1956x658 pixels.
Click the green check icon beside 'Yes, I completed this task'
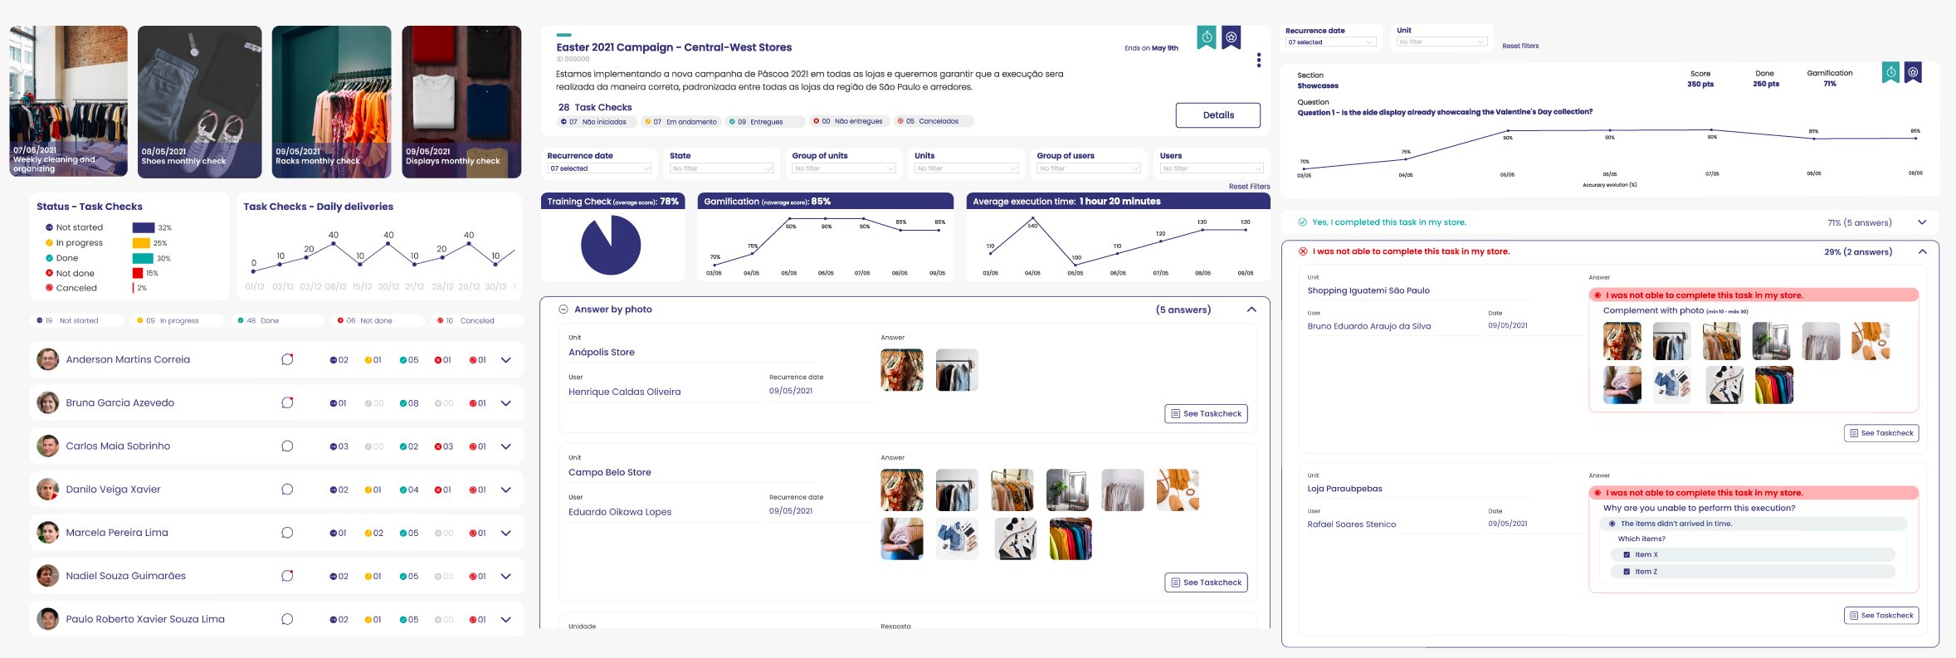pos(1302,222)
